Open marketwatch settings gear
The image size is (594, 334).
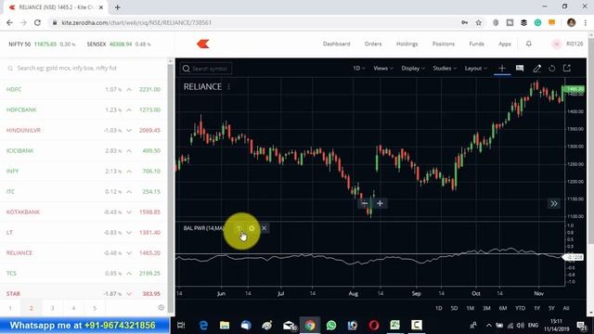point(161,307)
